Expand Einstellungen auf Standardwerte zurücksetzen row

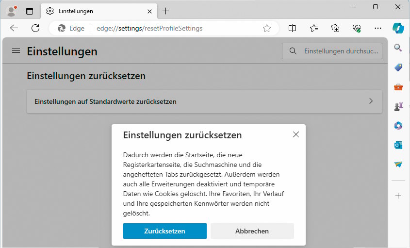point(204,101)
